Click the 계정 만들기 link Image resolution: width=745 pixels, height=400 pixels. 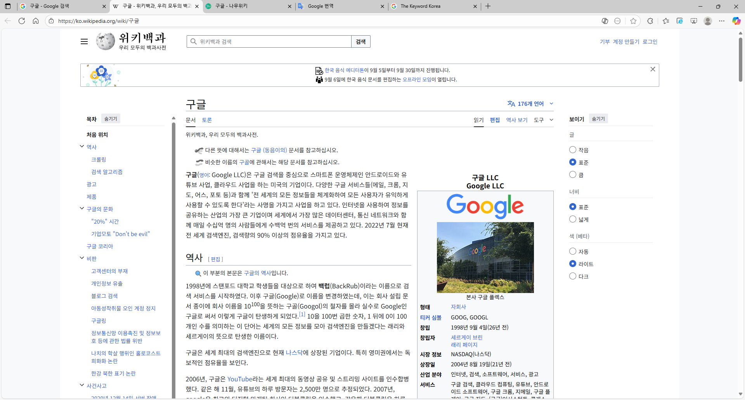pos(626,41)
